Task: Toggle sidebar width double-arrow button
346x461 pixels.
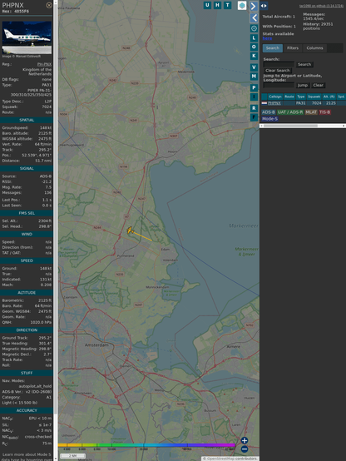Action: tap(264, 6)
